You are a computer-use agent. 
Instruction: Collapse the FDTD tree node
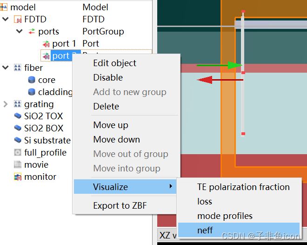(x=5, y=19)
